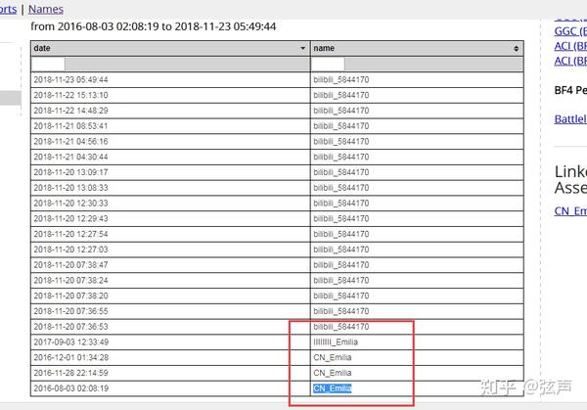Select date cell 2016-12-01 01:34:28
Viewport: 587px width, 410px height.
point(170,357)
